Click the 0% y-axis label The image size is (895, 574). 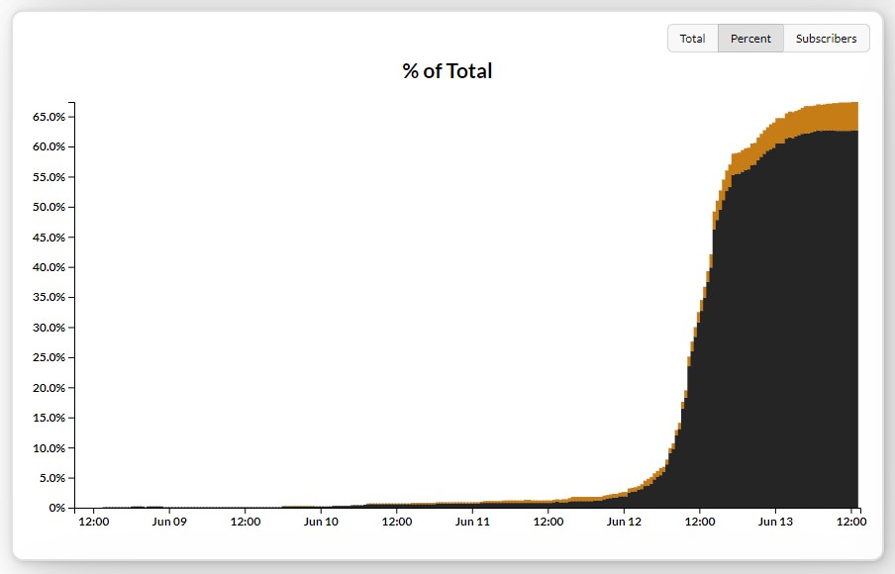pyautogui.click(x=57, y=507)
